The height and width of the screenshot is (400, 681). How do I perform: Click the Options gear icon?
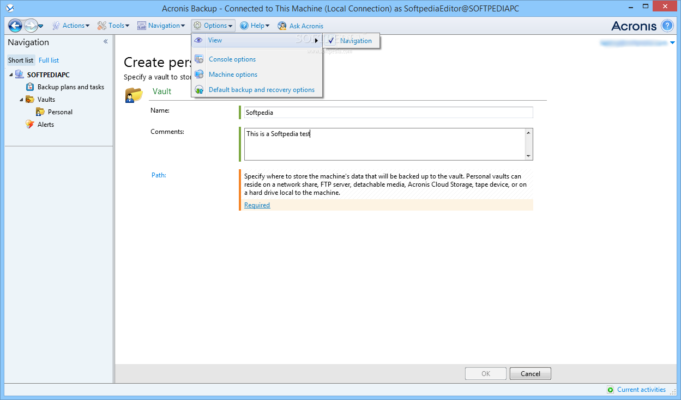coord(197,26)
